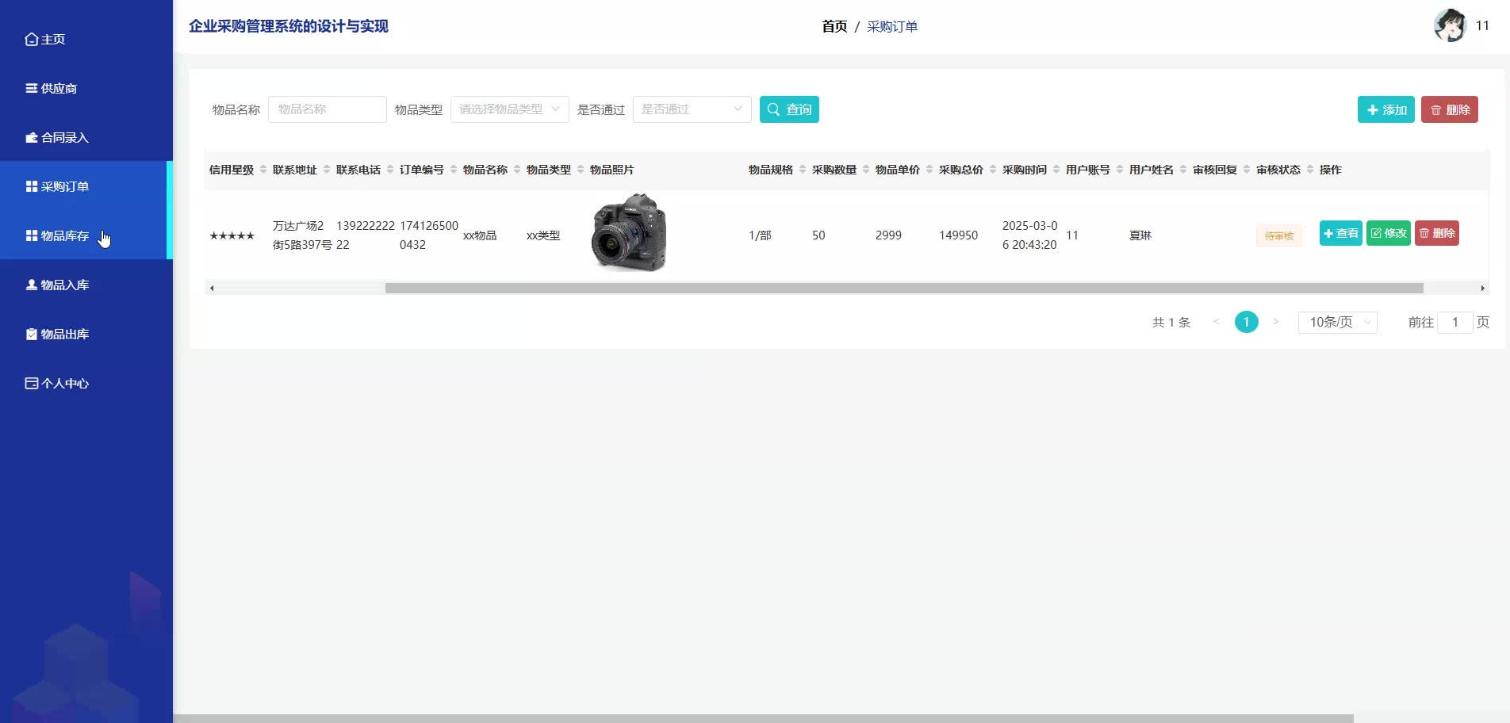Screen dimensions: 1510x723
Task: Sort using the caret beside 物品规格
Action: point(803,170)
